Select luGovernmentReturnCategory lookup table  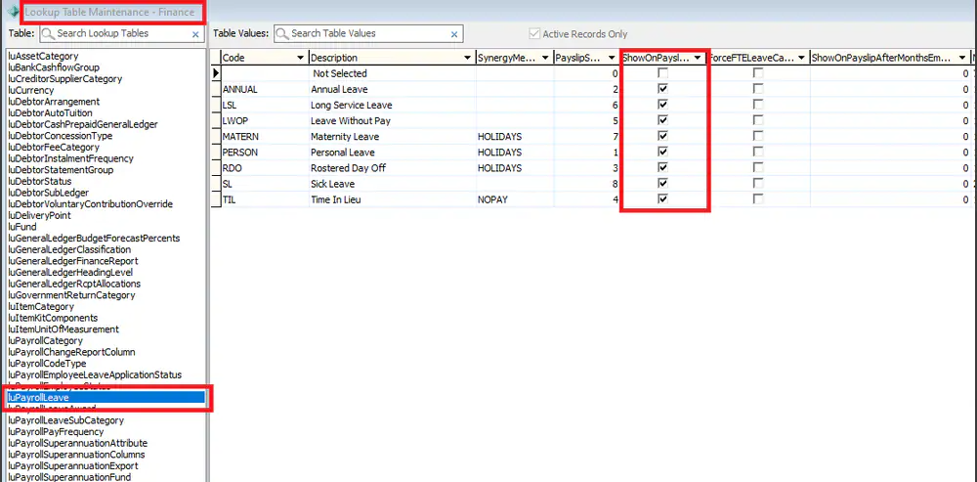point(71,295)
